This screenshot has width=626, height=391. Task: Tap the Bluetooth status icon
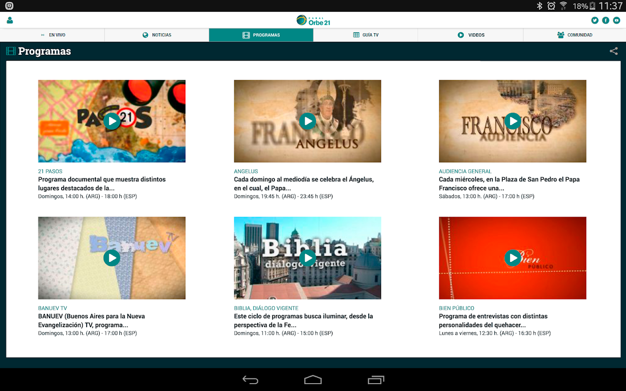click(539, 6)
